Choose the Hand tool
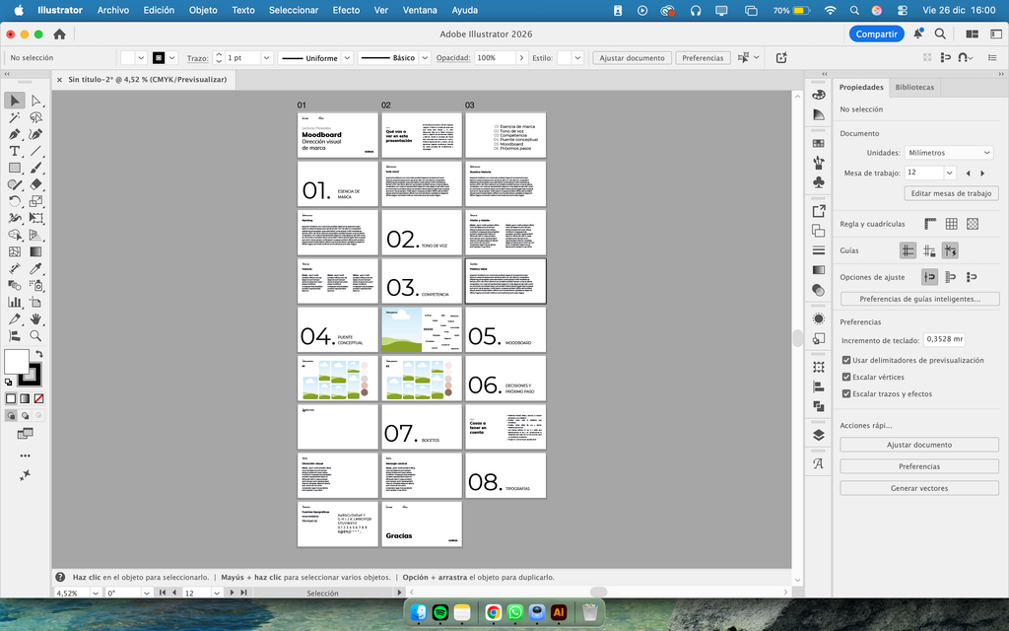 36,318
